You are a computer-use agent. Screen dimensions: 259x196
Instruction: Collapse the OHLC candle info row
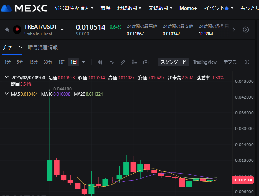(7, 77)
